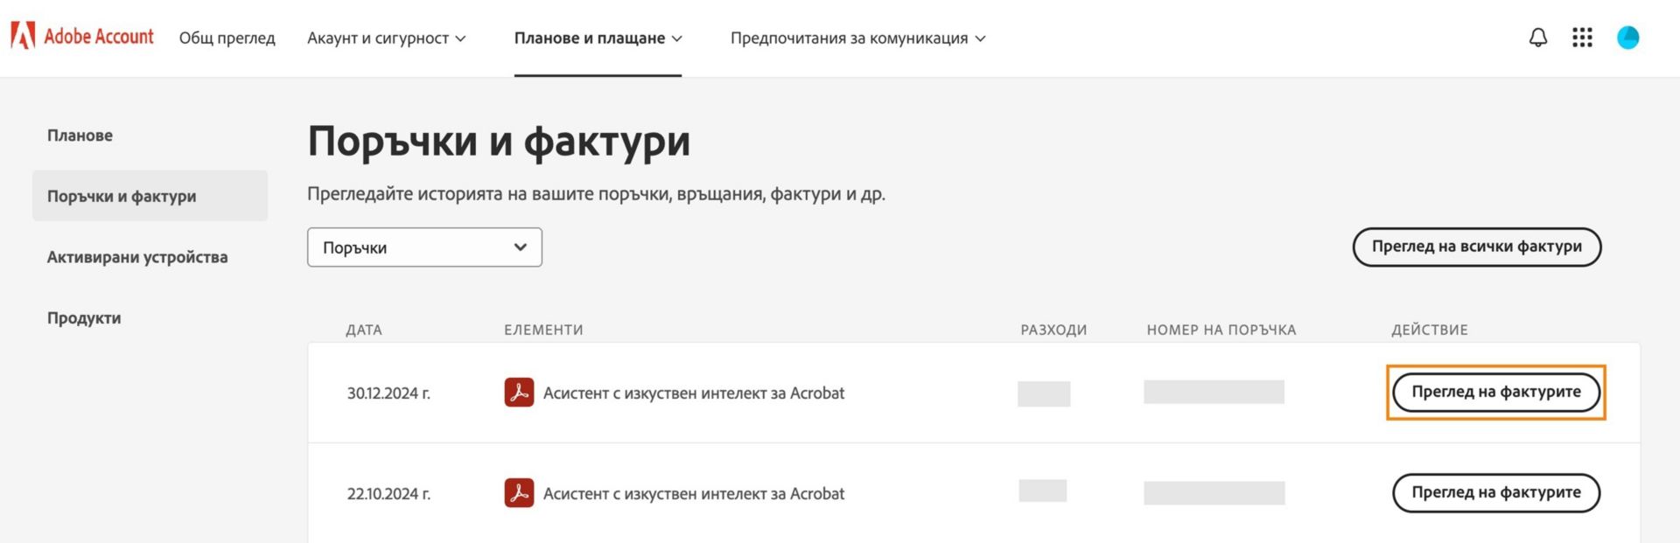Open Продукти in the sidebar
1680x543 pixels.
pyautogui.click(x=84, y=318)
